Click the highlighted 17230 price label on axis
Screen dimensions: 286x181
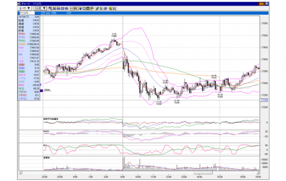click(264, 100)
